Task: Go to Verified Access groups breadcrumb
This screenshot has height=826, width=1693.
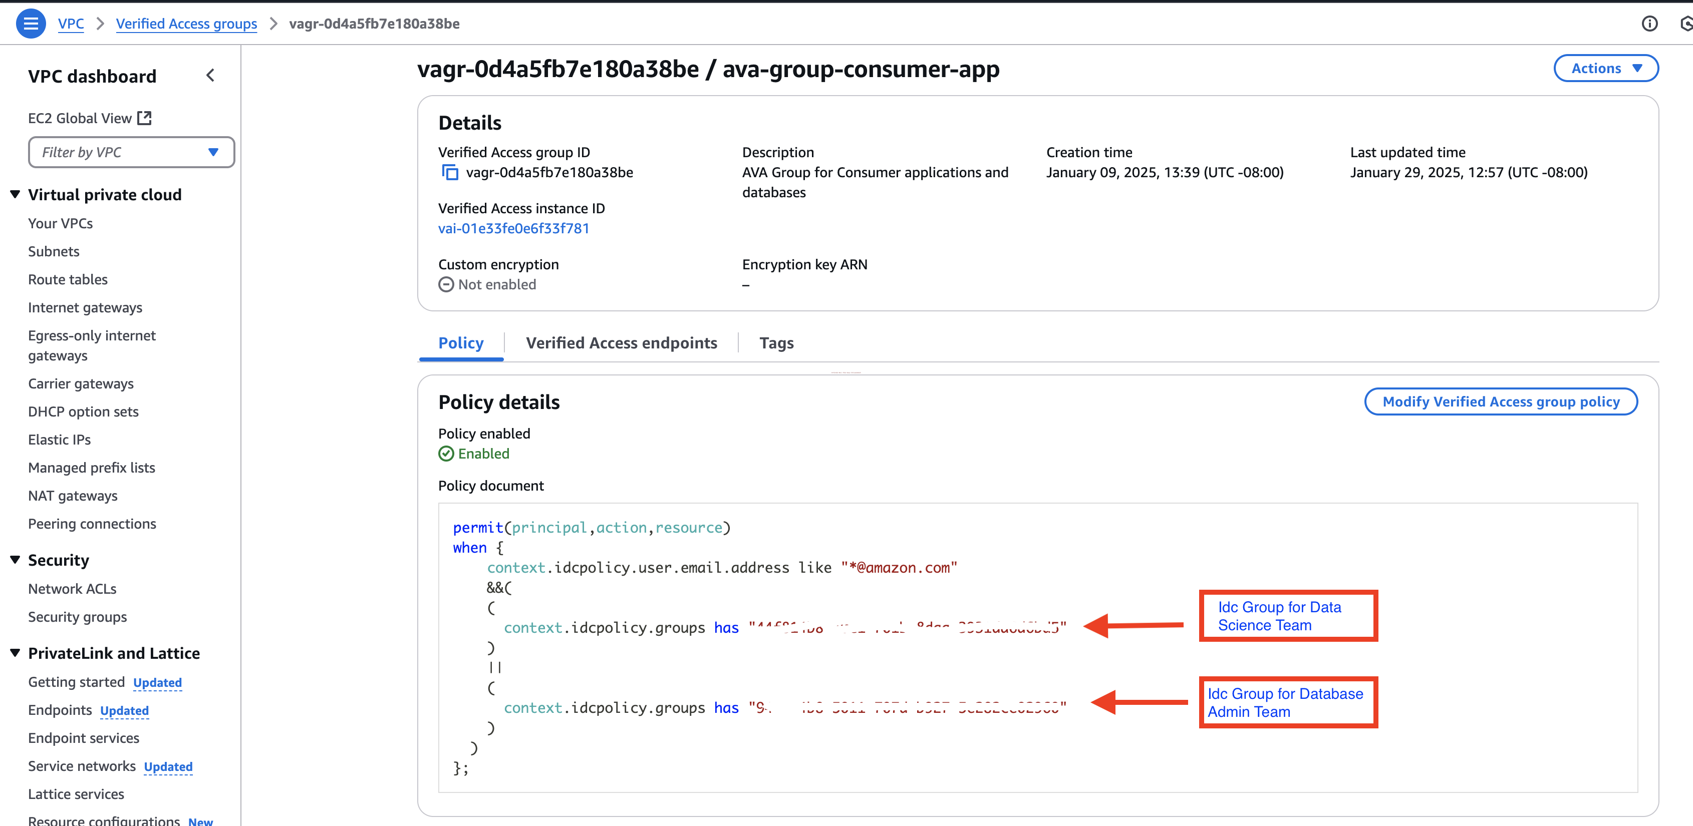Action: (x=186, y=24)
